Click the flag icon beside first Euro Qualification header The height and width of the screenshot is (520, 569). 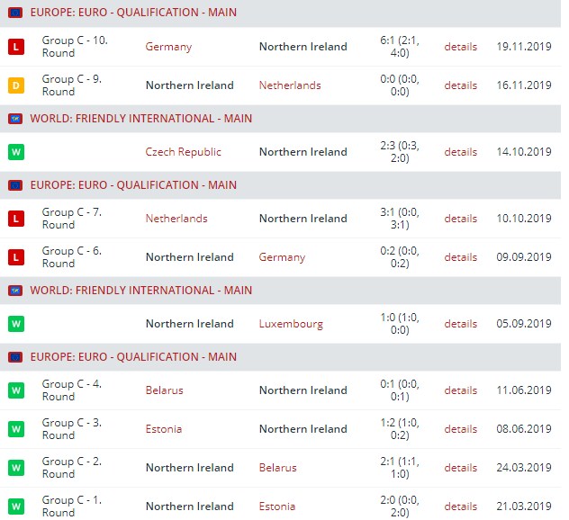tap(15, 13)
